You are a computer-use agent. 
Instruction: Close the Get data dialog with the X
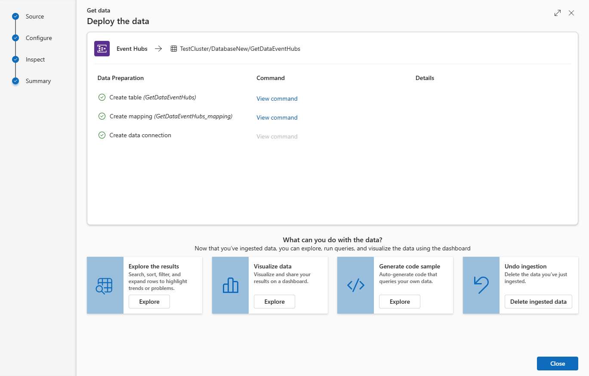point(571,13)
